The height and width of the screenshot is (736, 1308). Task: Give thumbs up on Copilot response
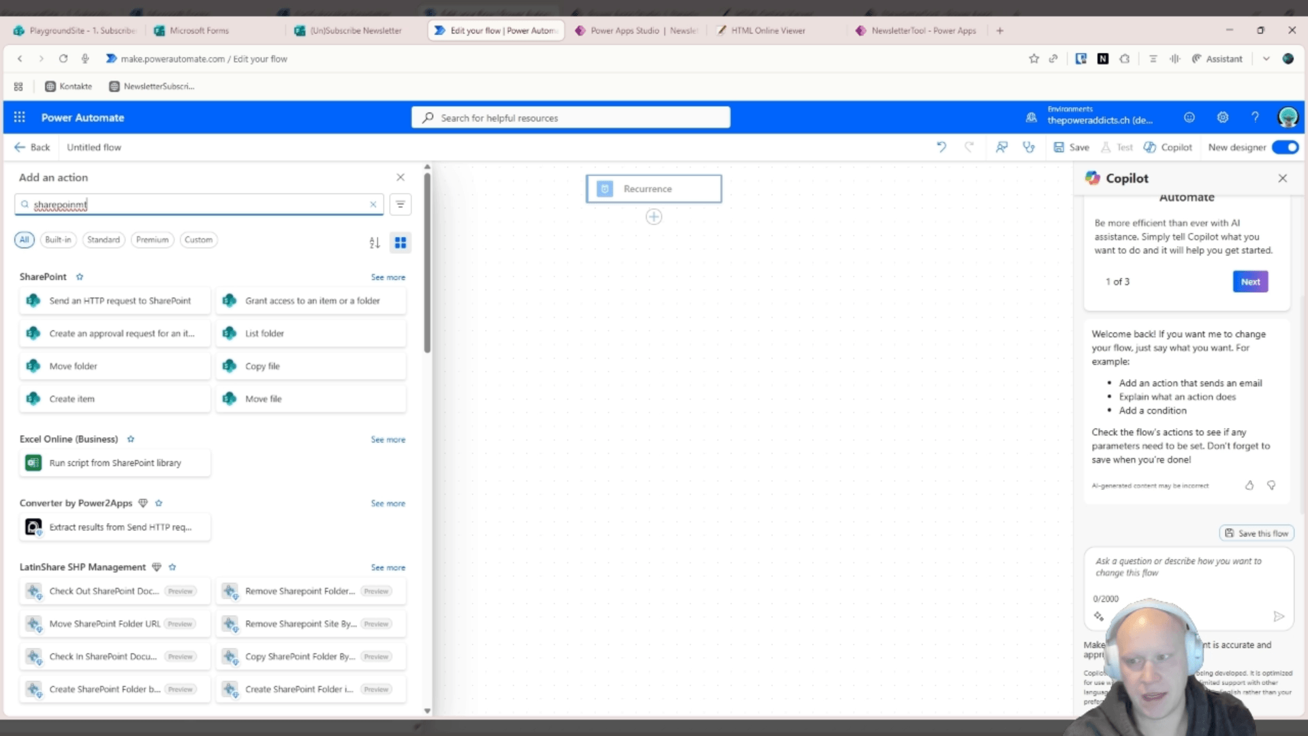click(1249, 485)
